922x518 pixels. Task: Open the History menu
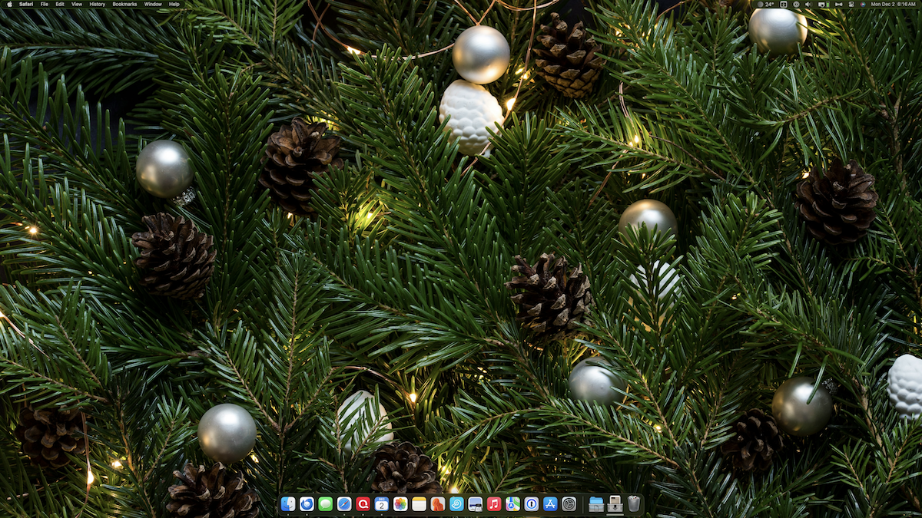(x=98, y=4)
